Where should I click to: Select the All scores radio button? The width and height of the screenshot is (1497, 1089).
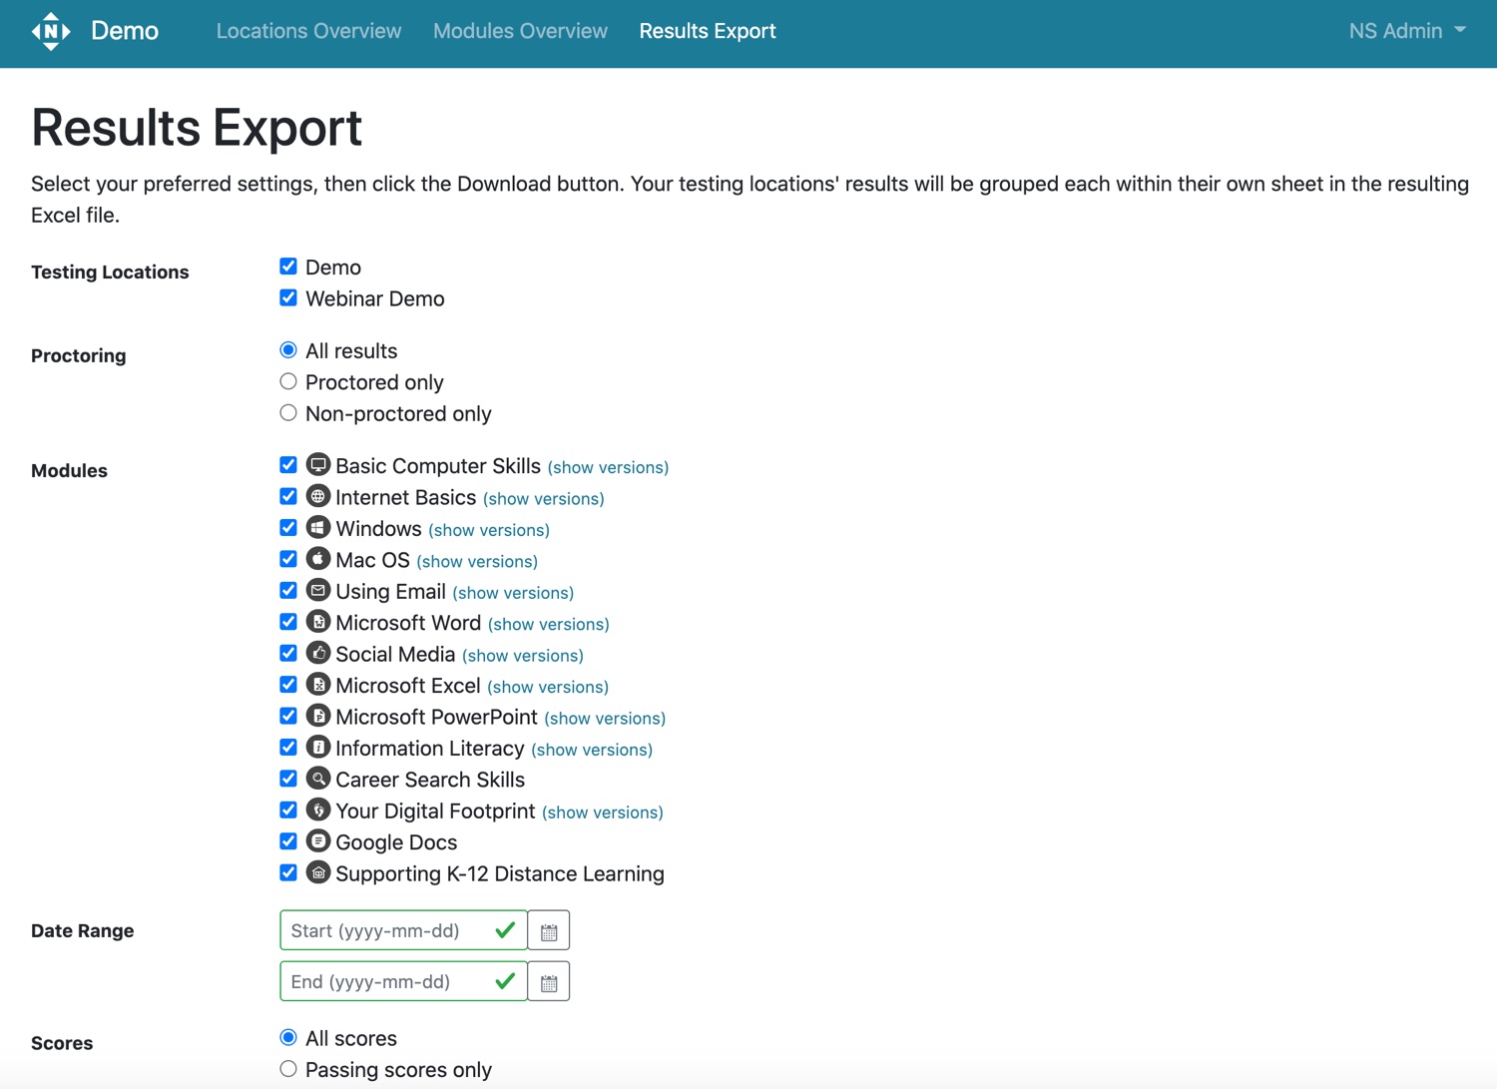coord(288,1038)
